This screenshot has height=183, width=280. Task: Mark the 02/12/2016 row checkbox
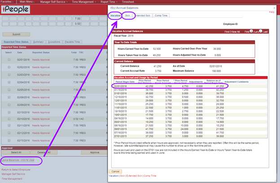(9, 133)
